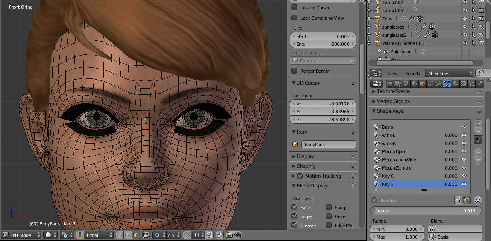Hide the sunglasses object via eye icon
The height and width of the screenshot is (241, 491).
465,27
